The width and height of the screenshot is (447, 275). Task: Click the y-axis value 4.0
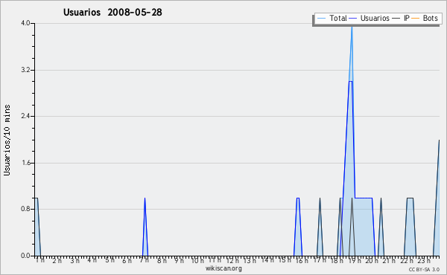point(25,23)
